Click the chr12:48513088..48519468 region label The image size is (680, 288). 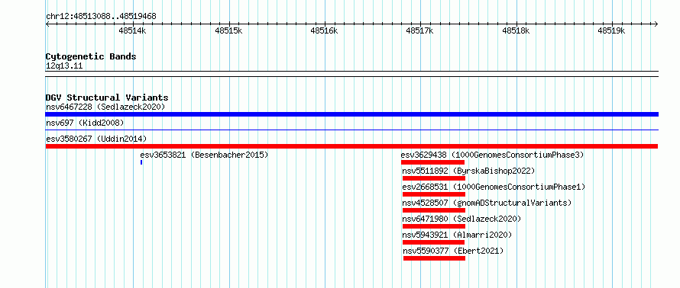tap(101, 17)
